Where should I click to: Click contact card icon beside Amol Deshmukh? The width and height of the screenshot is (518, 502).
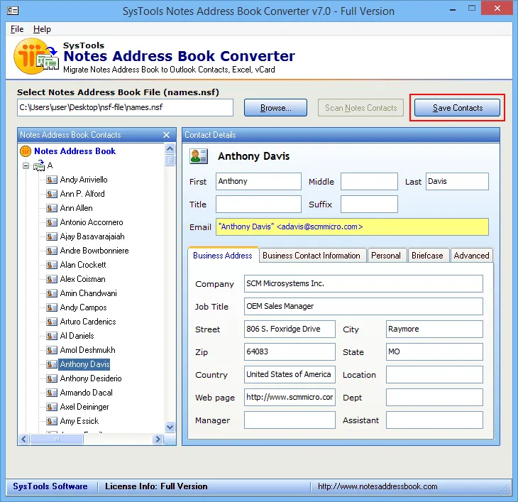tap(52, 350)
